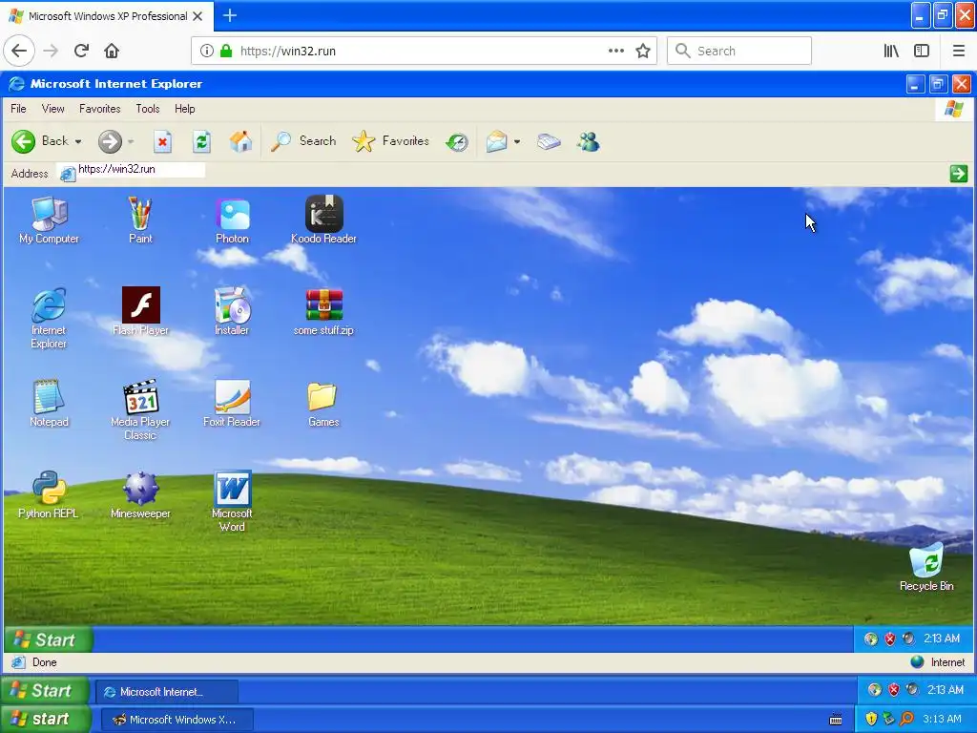Click the IE Mail toolbar icon

coord(496,141)
